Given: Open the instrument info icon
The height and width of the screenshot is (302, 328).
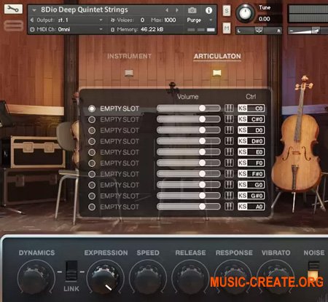Looking at the screenshot, I should click(x=208, y=10).
